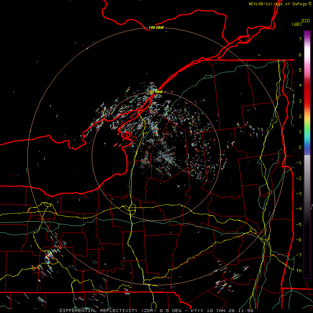Click the -7 dB value on color scale
This screenshot has width=313, height=313.
coord(299,255)
